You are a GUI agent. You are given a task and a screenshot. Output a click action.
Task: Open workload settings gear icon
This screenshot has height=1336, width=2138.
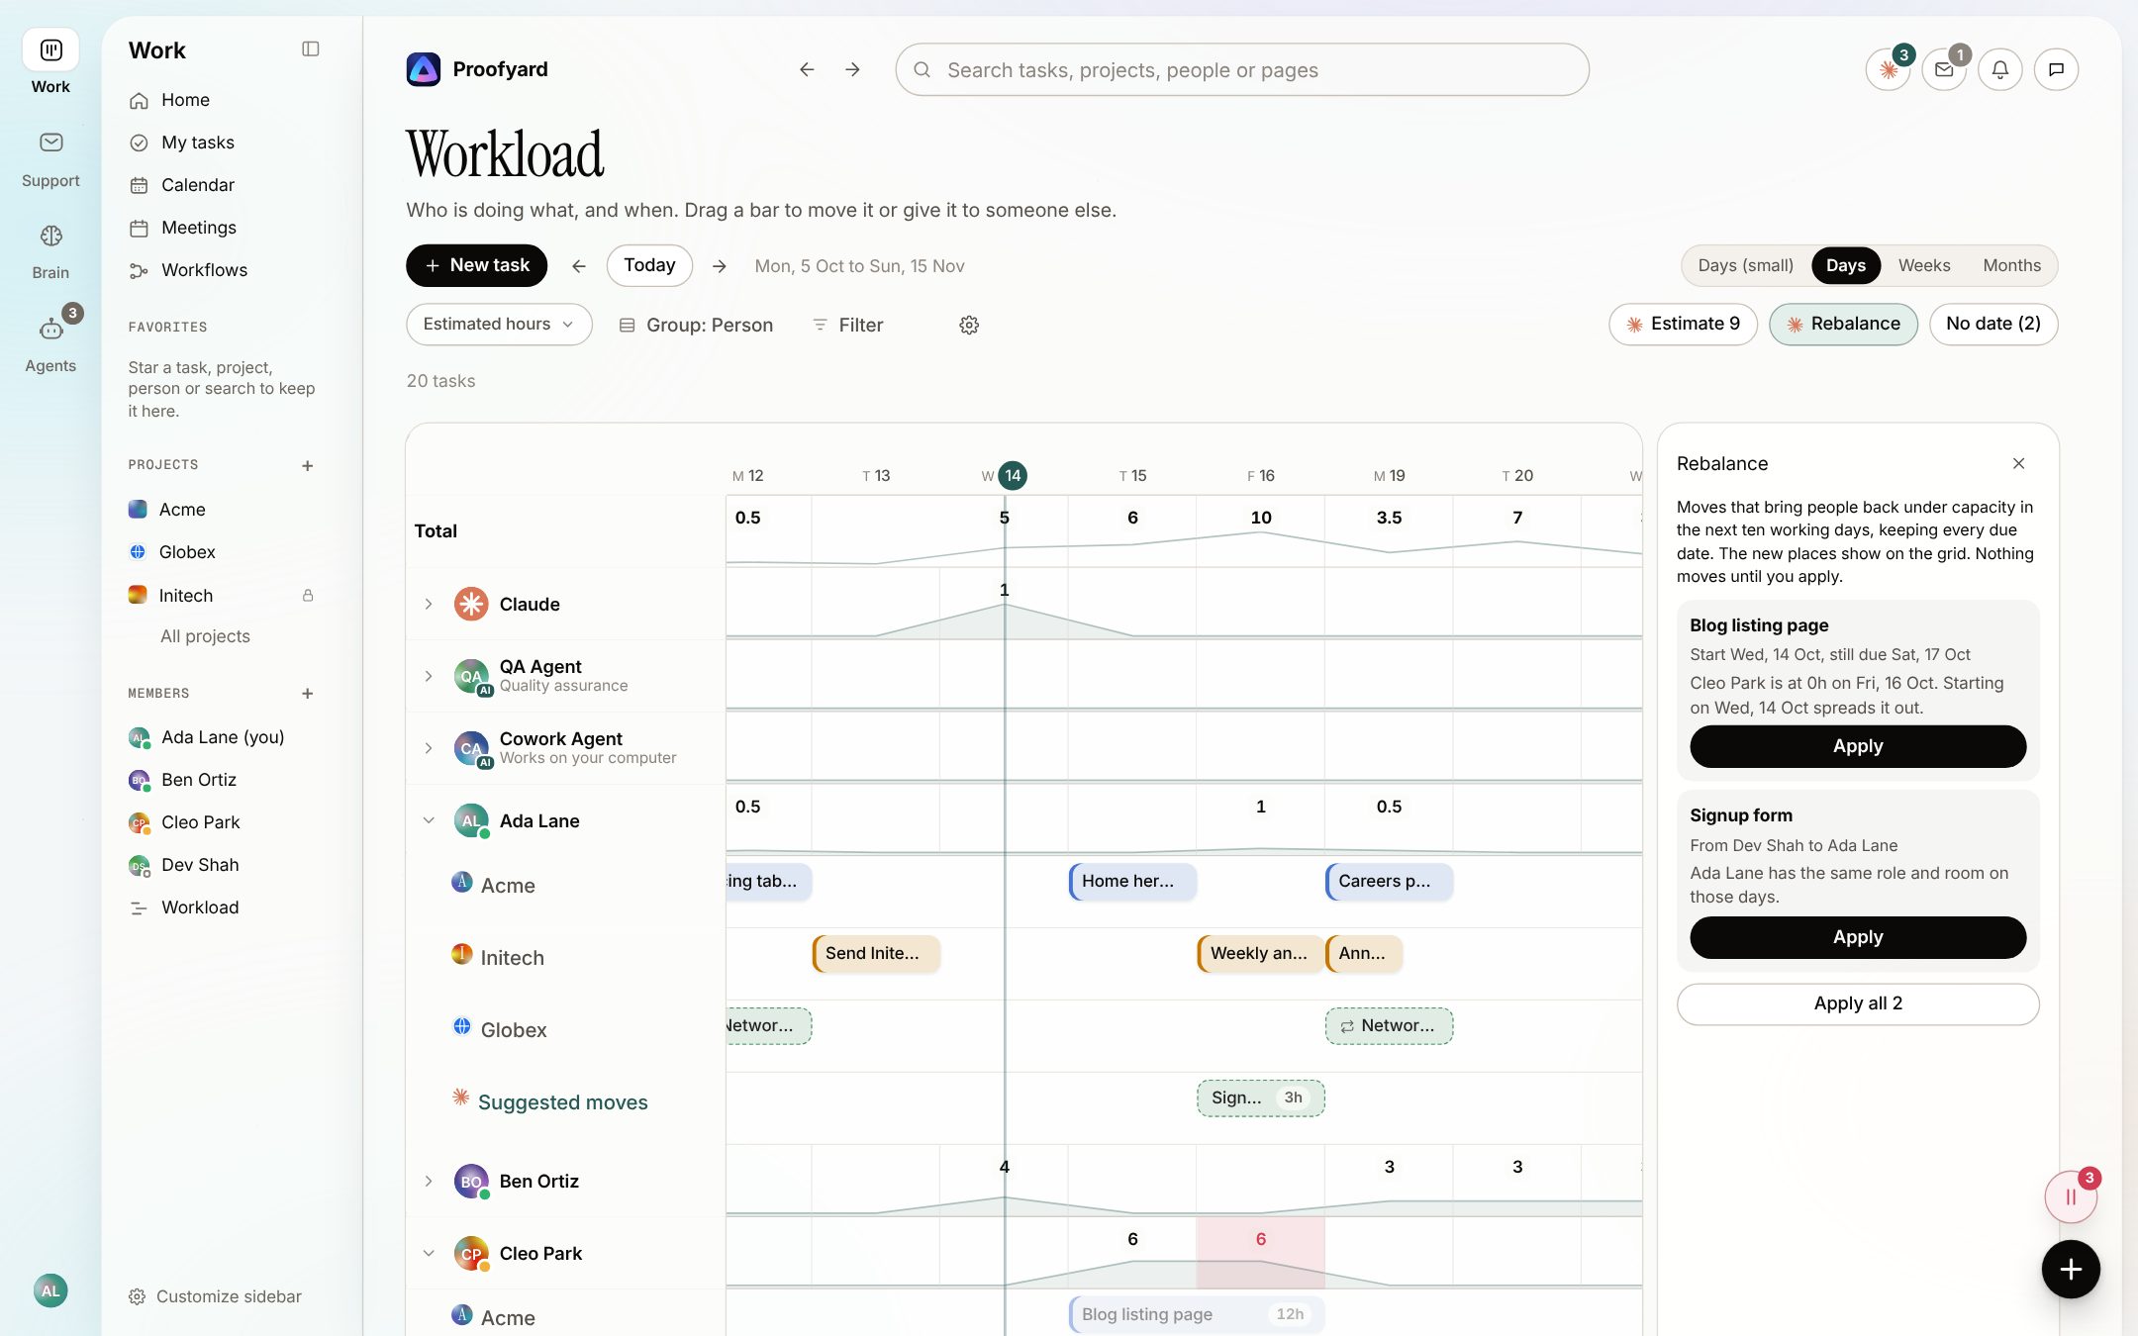click(969, 325)
